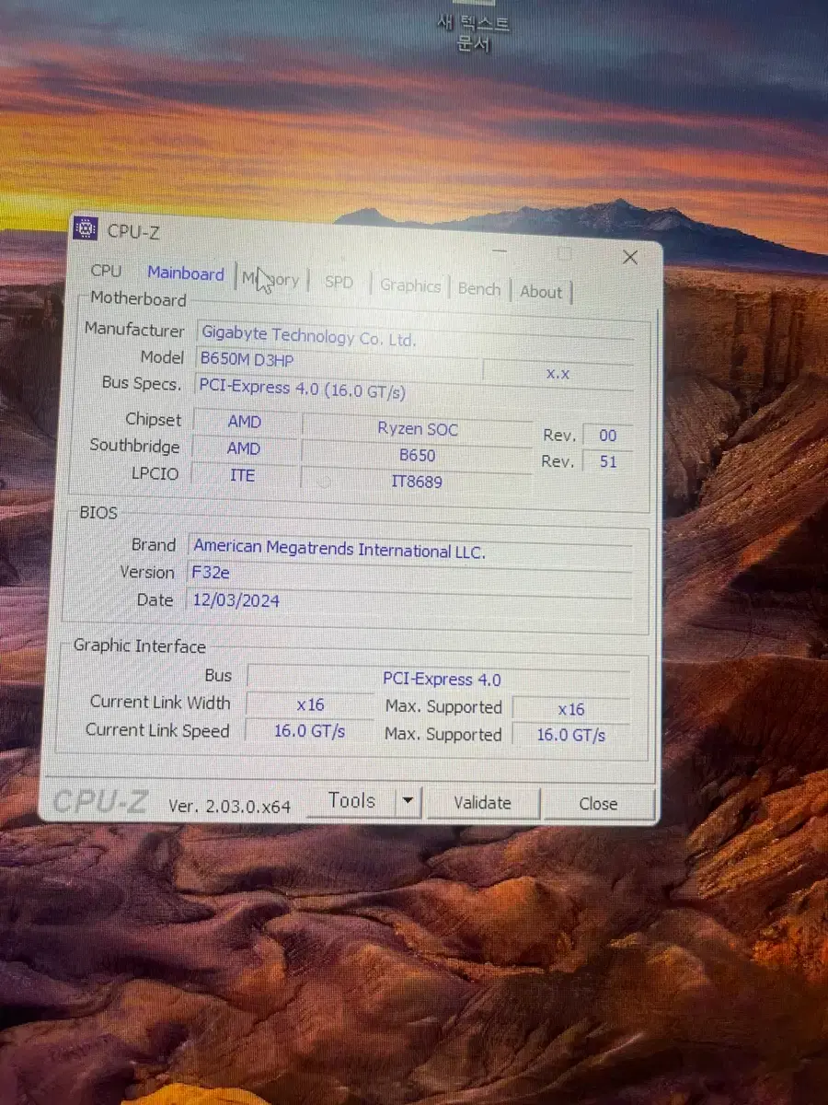Switch to the SPD tab
The width and height of the screenshot is (828, 1105).
[339, 282]
